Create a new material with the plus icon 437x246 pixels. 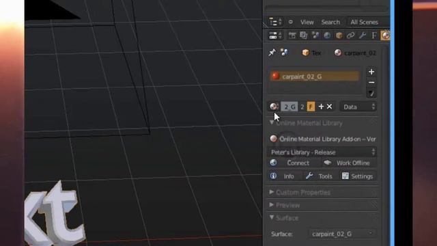(321, 107)
